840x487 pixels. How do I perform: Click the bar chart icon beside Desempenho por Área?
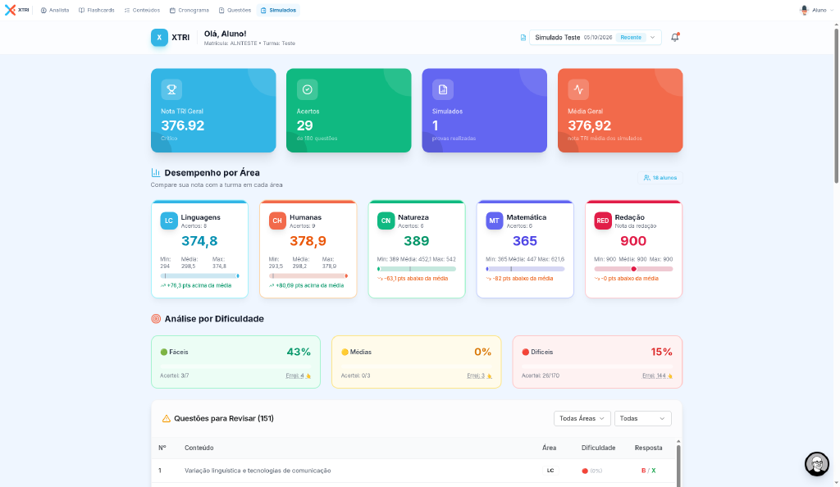click(155, 173)
